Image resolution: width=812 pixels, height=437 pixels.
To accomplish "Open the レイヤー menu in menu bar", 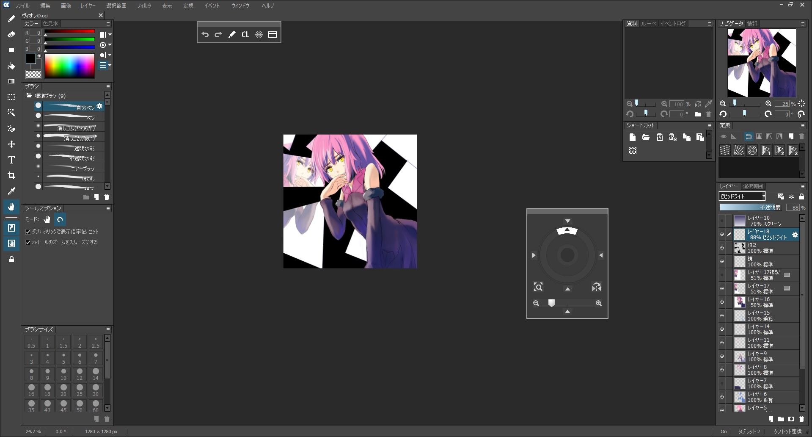I will [88, 6].
